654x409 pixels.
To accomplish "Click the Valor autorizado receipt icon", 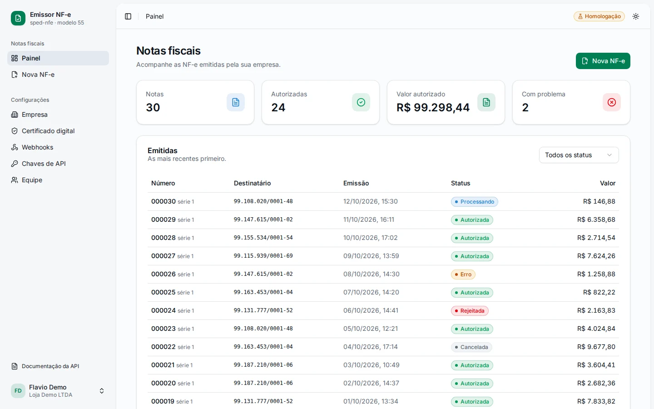I will coord(486,102).
